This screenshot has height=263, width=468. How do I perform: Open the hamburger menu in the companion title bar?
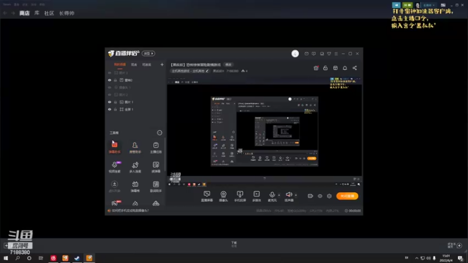click(336, 54)
